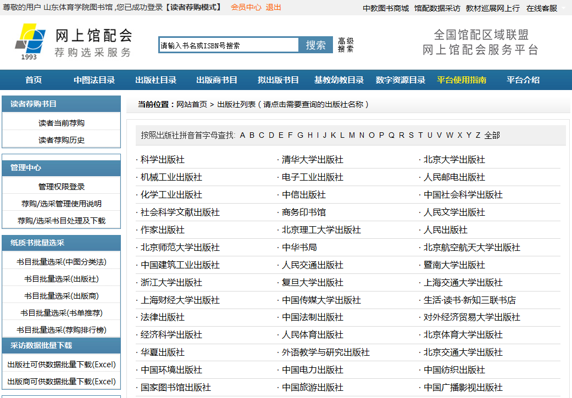Click 网站首页 in the breadcrumb
The image size is (572, 398).
coord(192,104)
